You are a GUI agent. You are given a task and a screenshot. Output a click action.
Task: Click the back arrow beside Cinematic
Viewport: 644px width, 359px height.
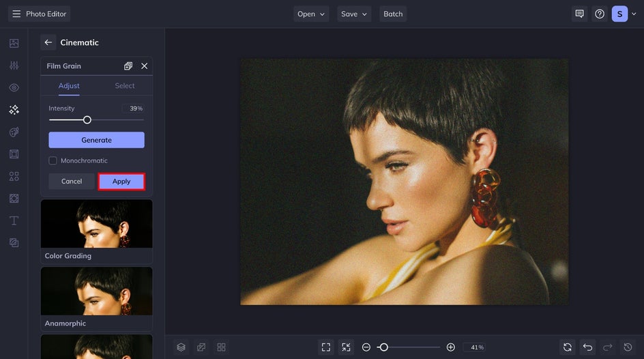pyautogui.click(x=48, y=42)
